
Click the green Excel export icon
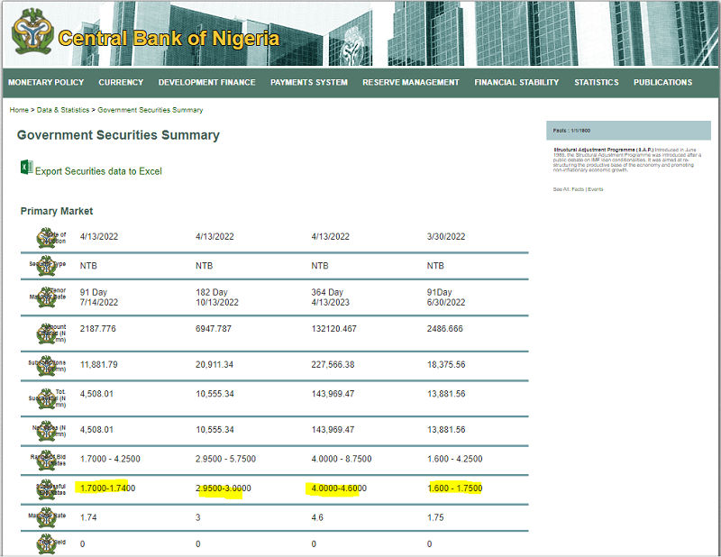click(25, 168)
